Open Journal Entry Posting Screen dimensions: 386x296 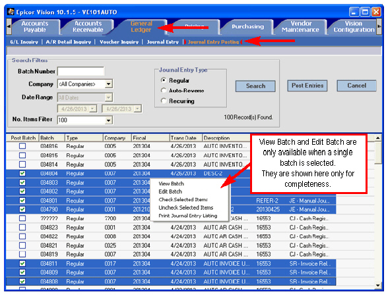(213, 42)
